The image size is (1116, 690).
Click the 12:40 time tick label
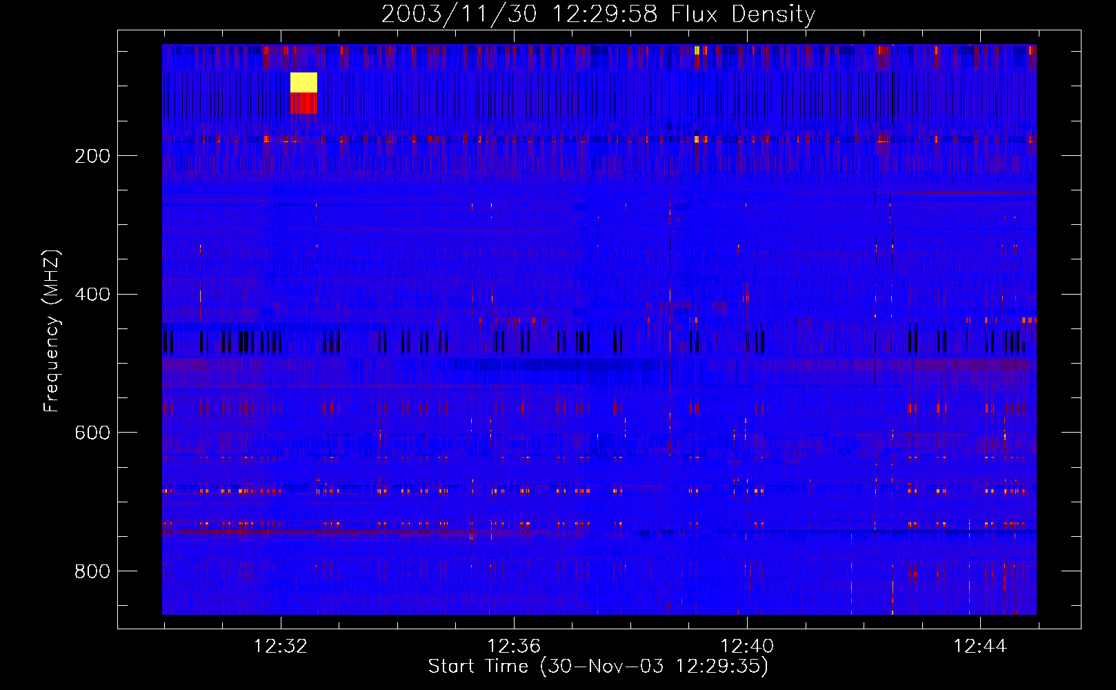pos(747,647)
